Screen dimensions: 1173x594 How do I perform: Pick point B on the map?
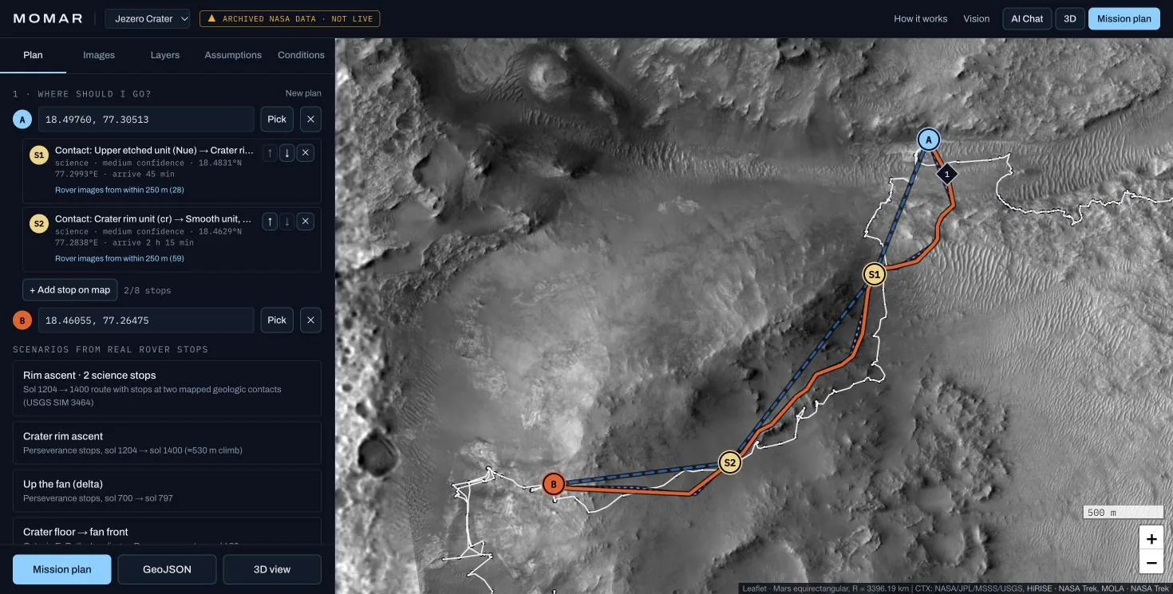coord(277,321)
